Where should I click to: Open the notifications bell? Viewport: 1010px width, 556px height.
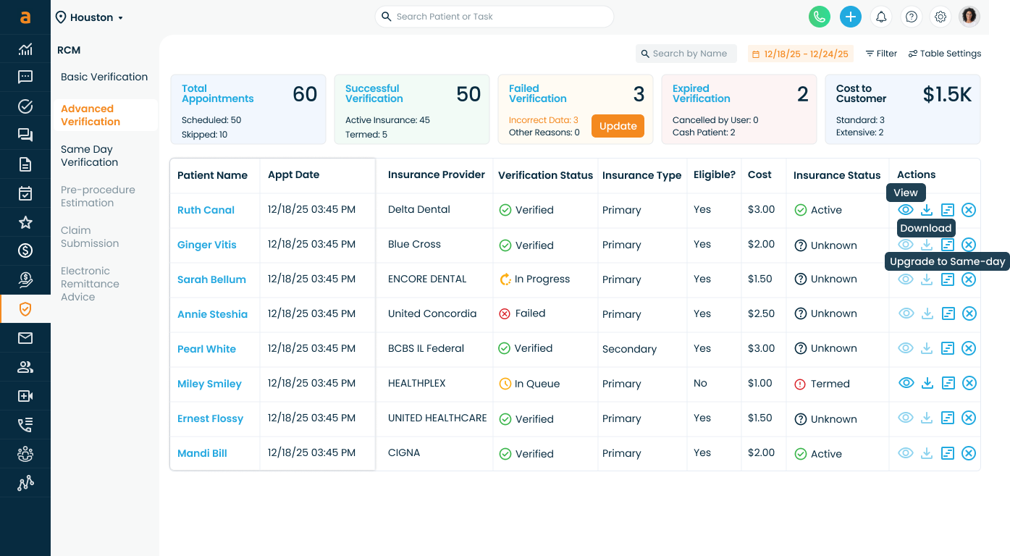pyautogui.click(x=881, y=17)
